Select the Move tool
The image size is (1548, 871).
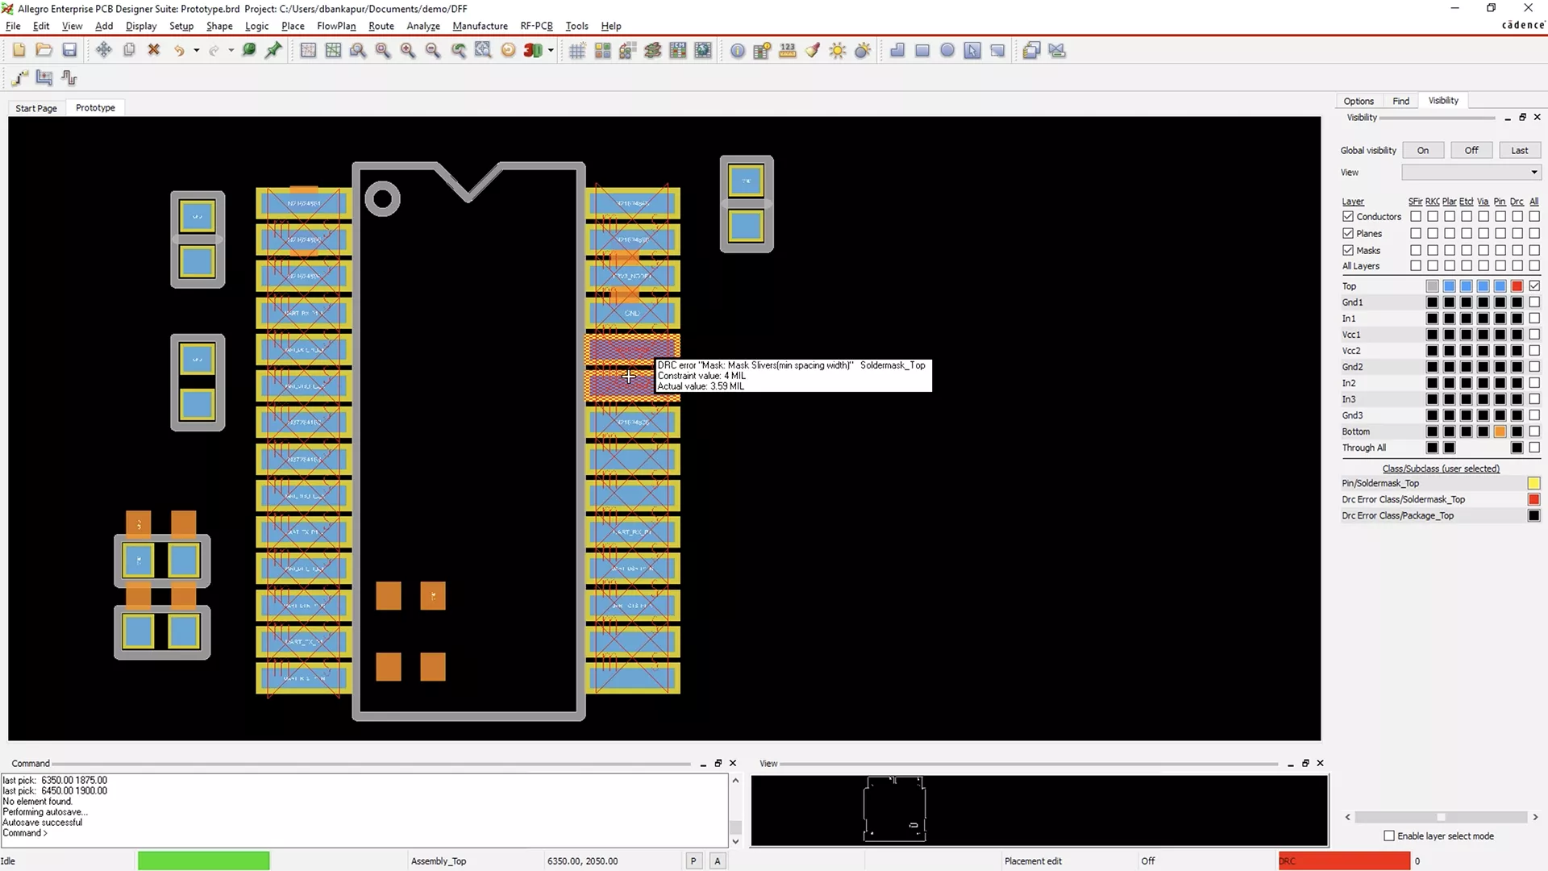[103, 50]
